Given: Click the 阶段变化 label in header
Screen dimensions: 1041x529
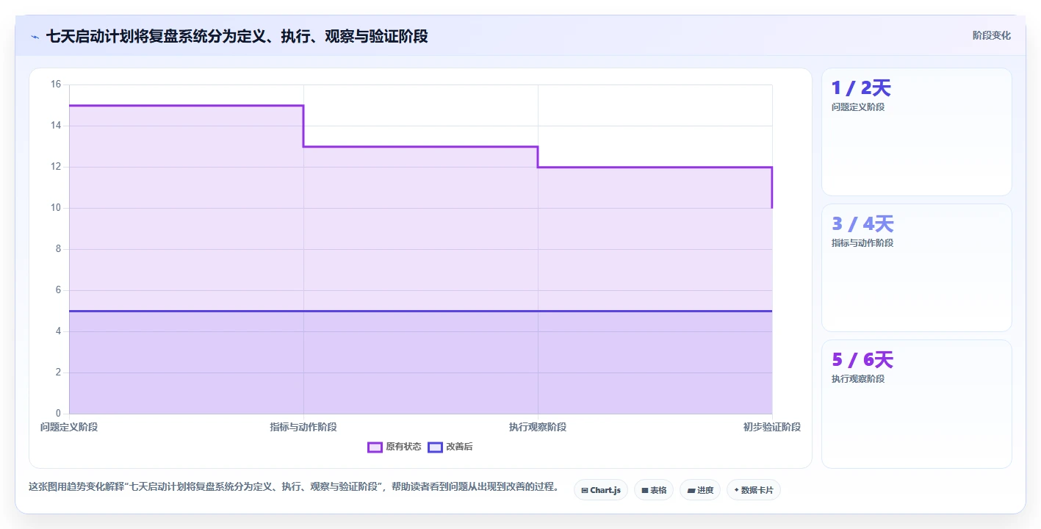Looking at the screenshot, I should click(991, 35).
